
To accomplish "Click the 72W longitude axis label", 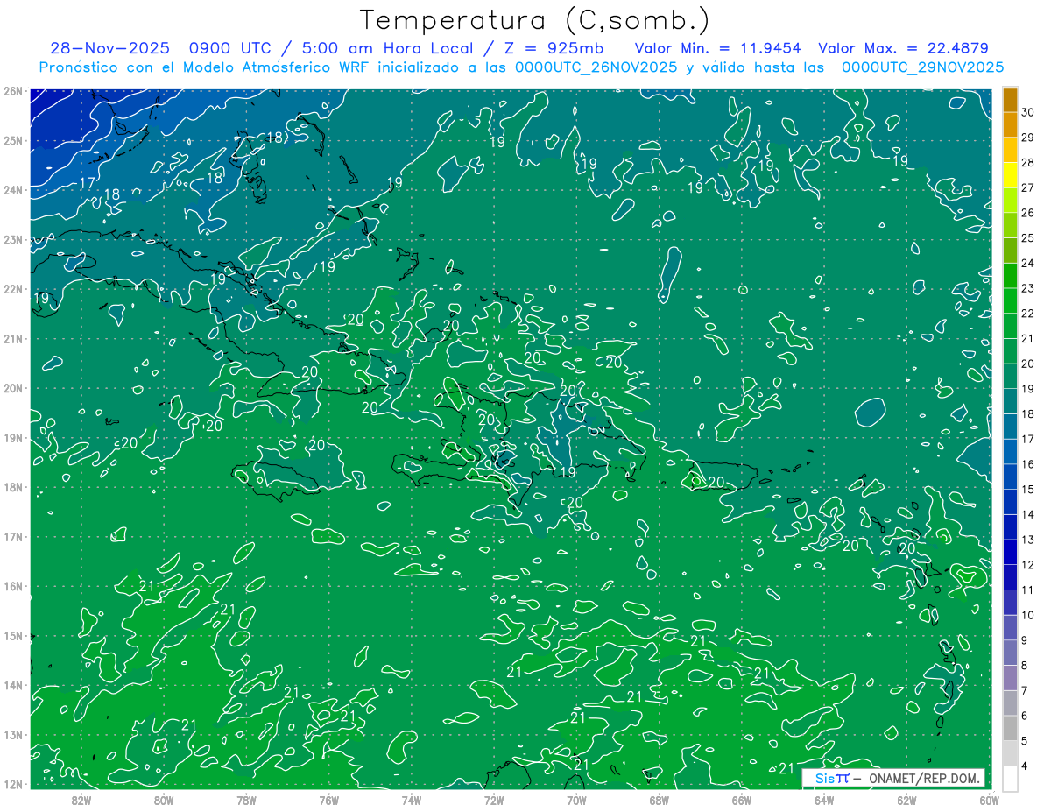I will coord(494,799).
